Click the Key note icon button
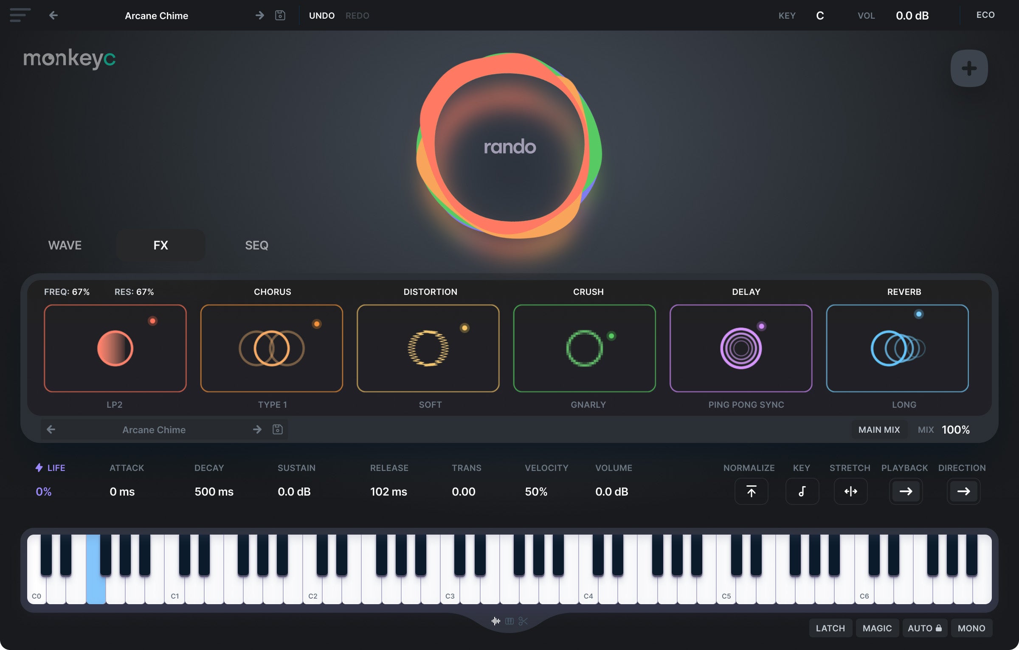 802,491
